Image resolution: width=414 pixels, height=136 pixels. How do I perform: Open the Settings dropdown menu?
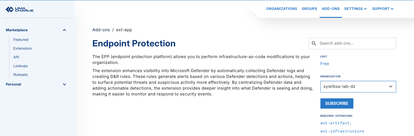point(355,9)
